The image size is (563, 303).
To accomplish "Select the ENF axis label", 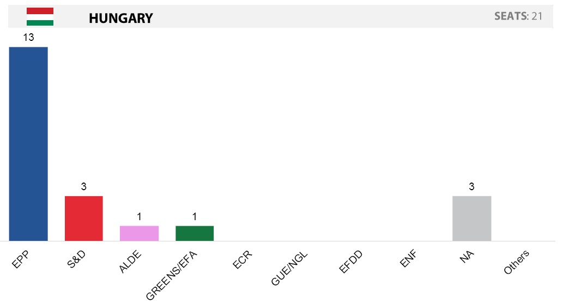I will 408,259.
